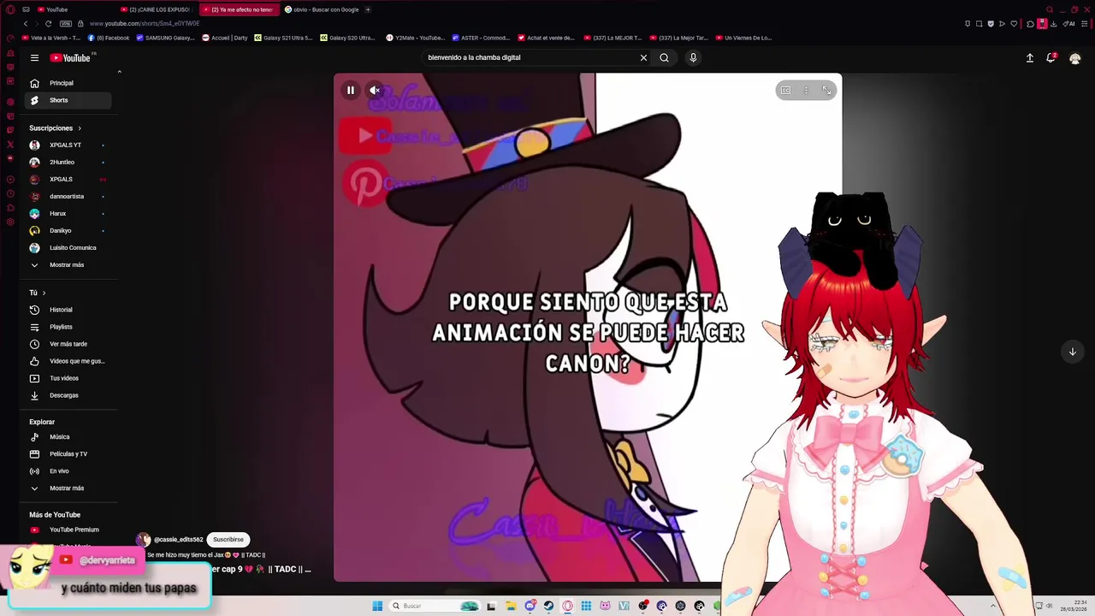Click the magnifier search button
1095x616 pixels.
pyautogui.click(x=664, y=57)
